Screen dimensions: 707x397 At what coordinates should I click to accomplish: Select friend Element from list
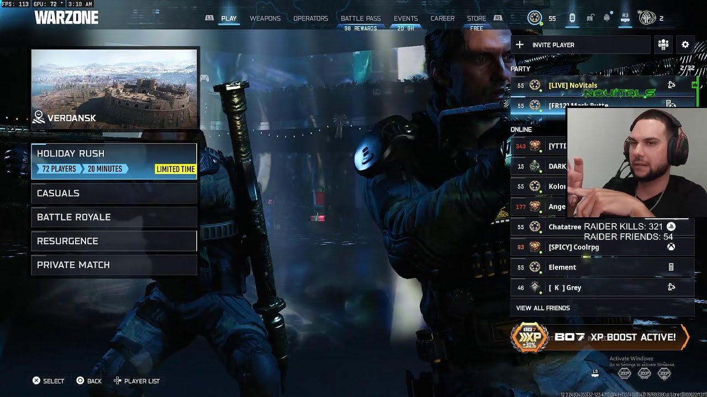click(x=602, y=267)
